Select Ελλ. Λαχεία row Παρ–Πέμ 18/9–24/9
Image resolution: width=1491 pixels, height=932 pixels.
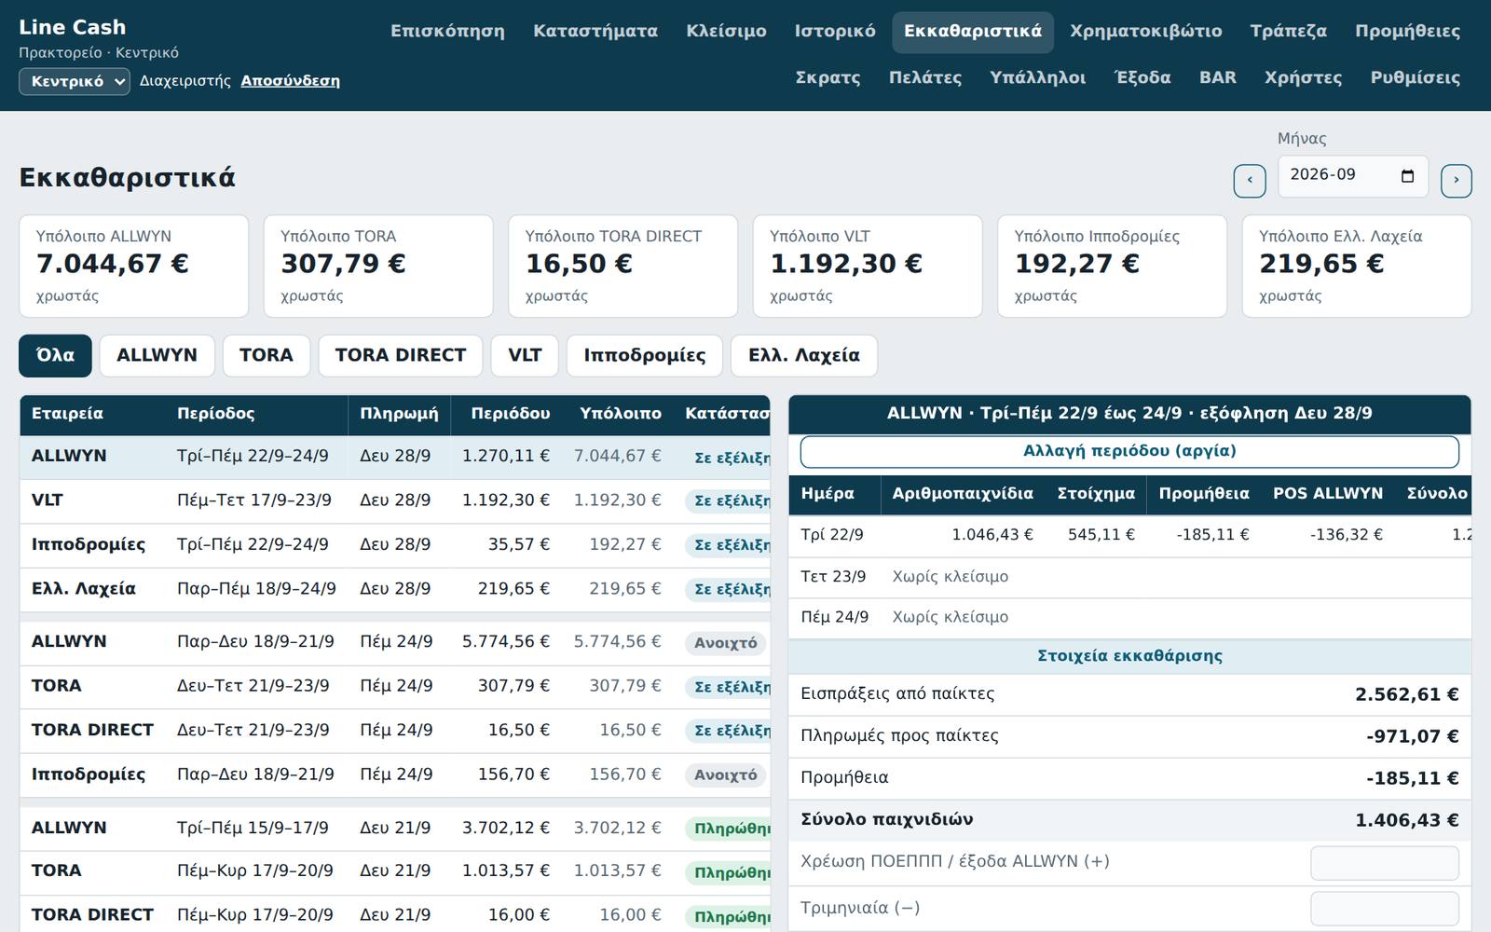395,590
